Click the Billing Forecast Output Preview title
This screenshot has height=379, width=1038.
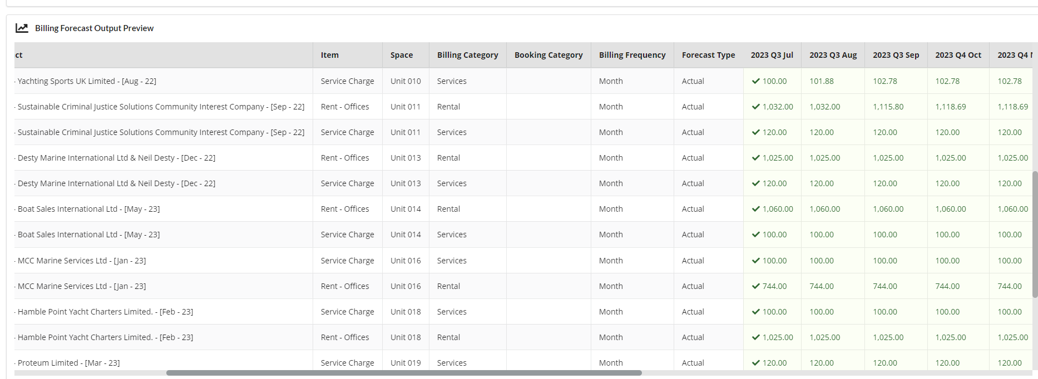pyautogui.click(x=94, y=28)
